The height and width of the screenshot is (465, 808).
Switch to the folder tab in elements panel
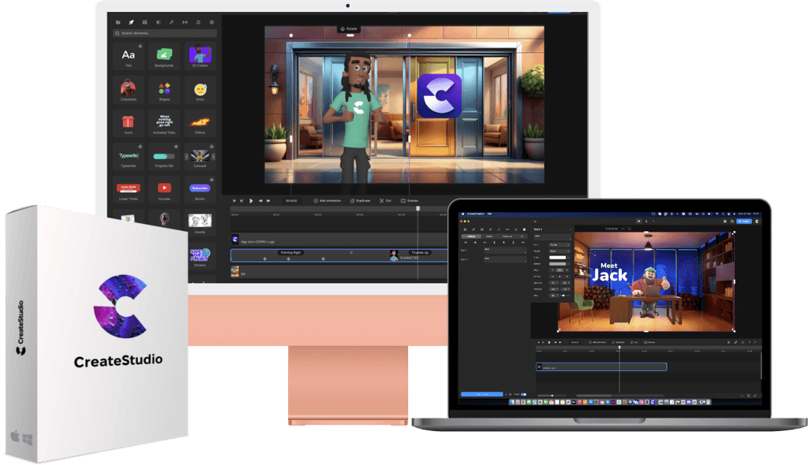(x=118, y=22)
